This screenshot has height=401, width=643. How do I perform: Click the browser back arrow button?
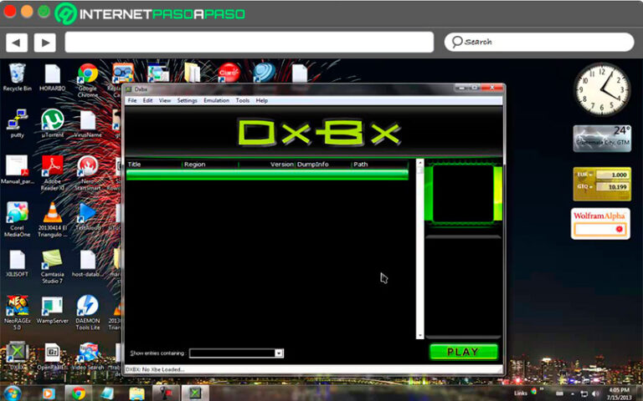click(x=17, y=42)
